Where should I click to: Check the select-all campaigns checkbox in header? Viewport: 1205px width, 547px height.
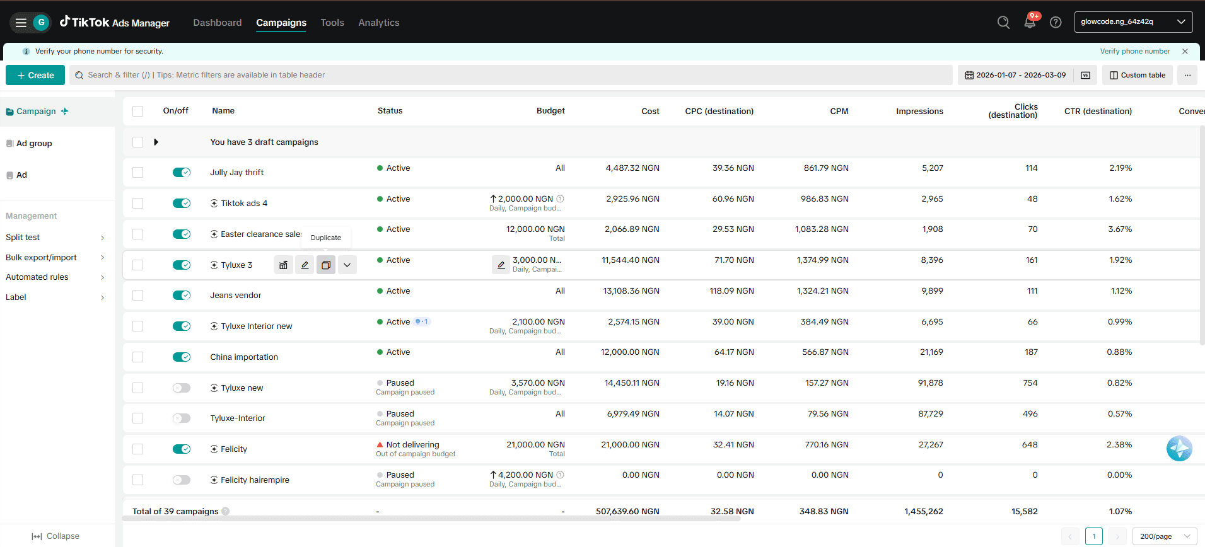pyautogui.click(x=138, y=112)
